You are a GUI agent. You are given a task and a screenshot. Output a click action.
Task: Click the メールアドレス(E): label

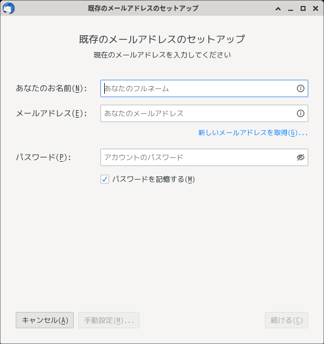(52, 113)
